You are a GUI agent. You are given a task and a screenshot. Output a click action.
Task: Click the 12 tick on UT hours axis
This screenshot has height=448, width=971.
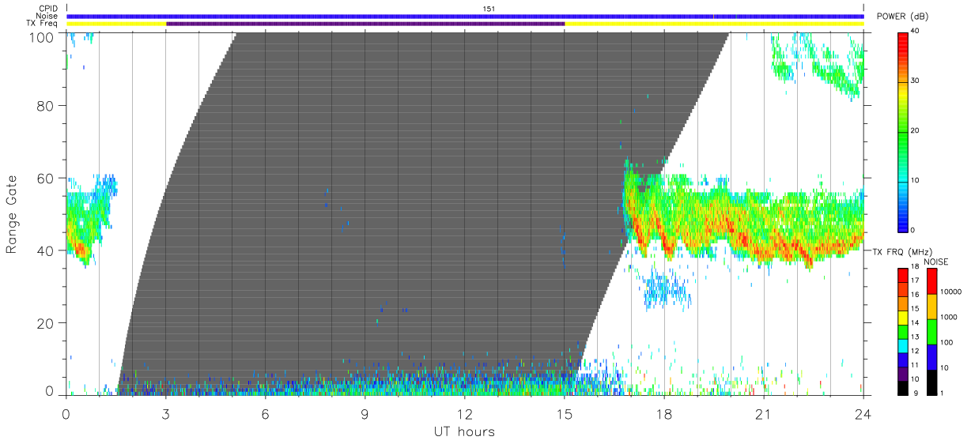coord(465,413)
